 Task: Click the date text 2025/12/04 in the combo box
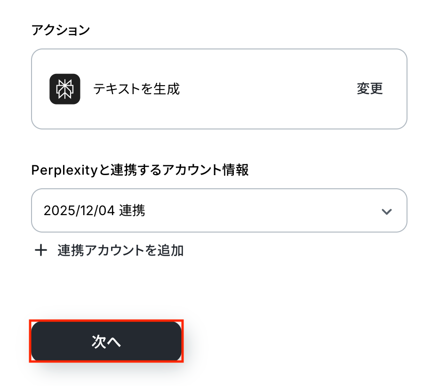coord(79,210)
